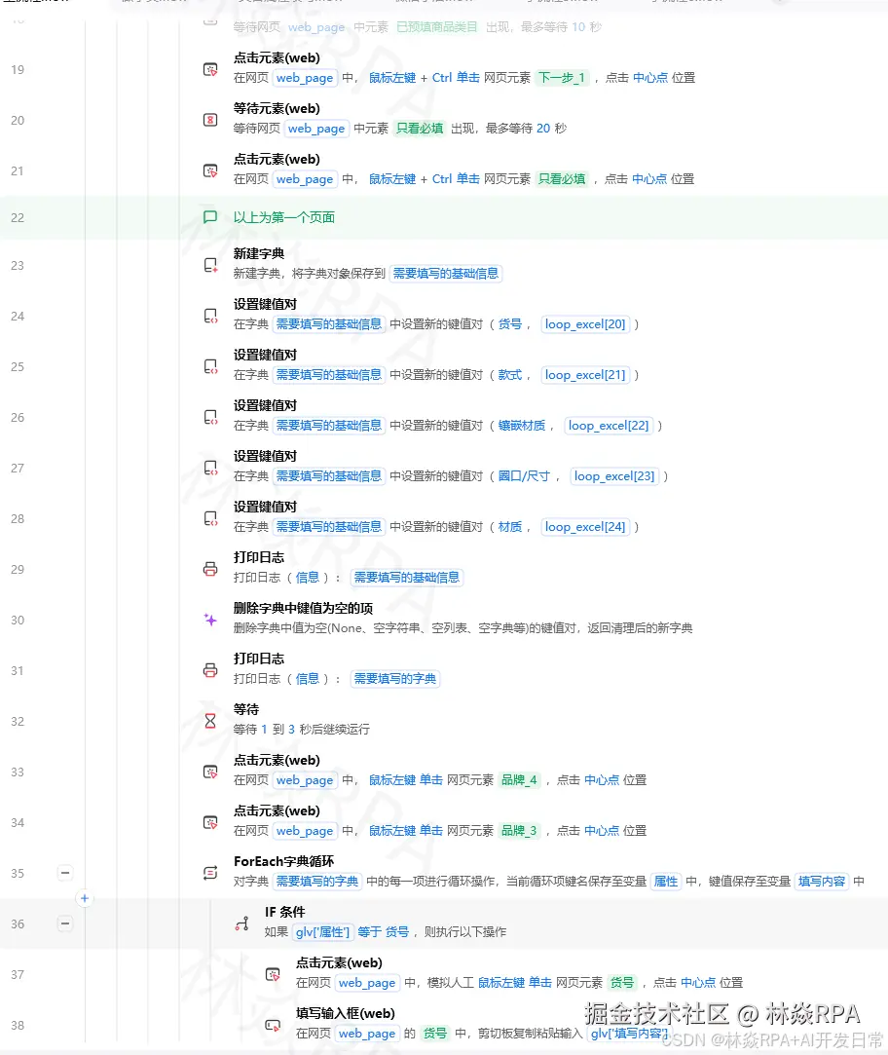
Task: Click the loop_excel[21] value in step 25
Action: click(x=585, y=375)
